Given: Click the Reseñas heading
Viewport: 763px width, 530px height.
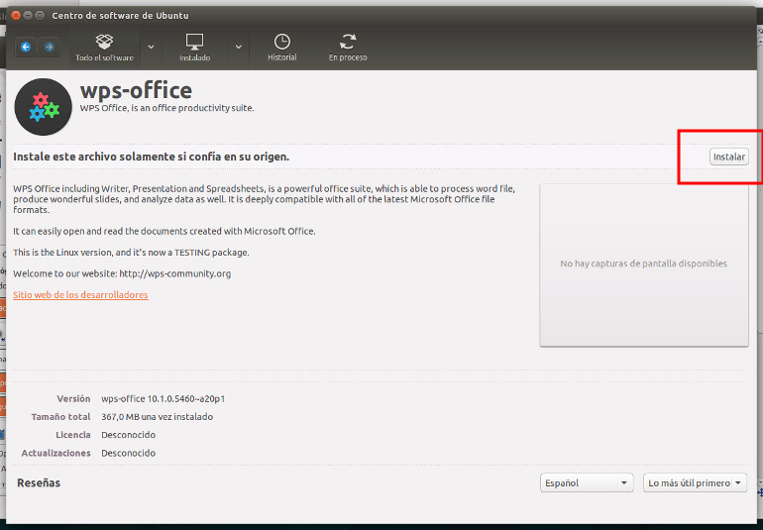Looking at the screenshot, I should [39, 482].
